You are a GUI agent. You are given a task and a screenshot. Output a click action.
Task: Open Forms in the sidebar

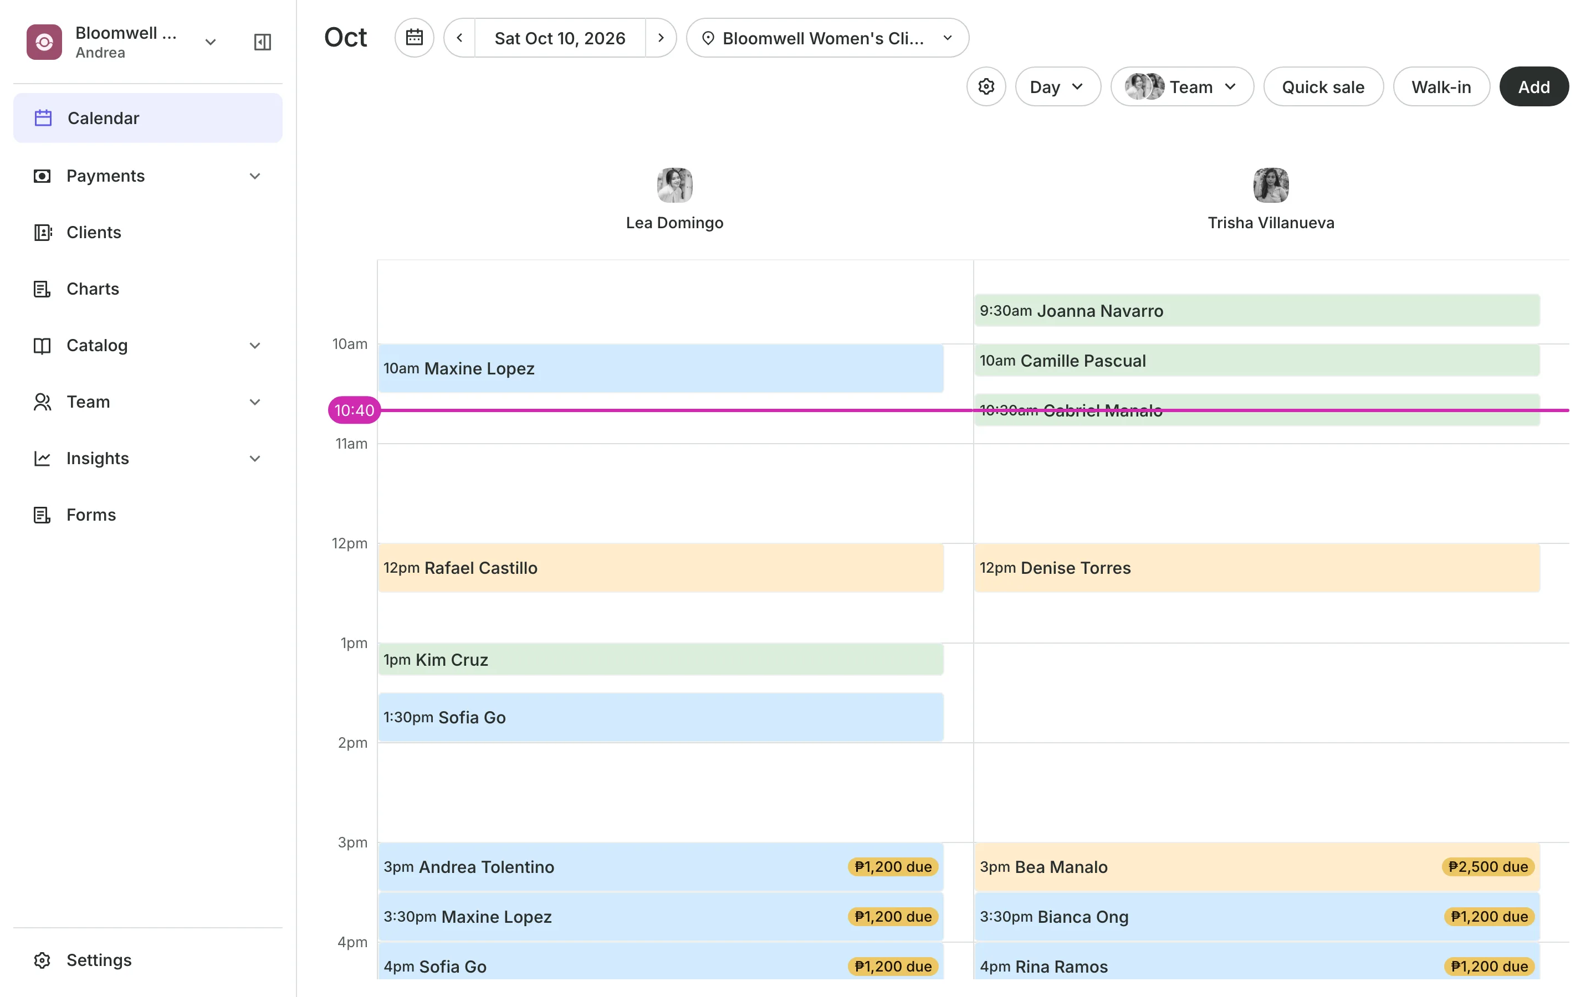coord(148,515)
